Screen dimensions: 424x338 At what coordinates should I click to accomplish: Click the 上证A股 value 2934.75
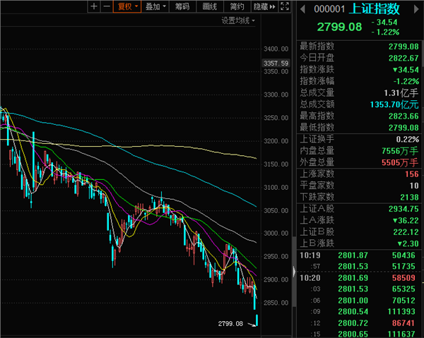click(x=404, y=209)
